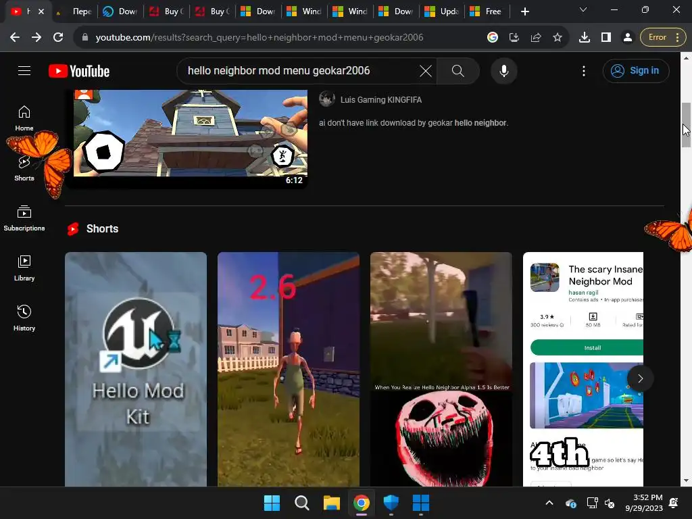
Task: Toggle the Chrome side panel
Action: click(606, 38)
